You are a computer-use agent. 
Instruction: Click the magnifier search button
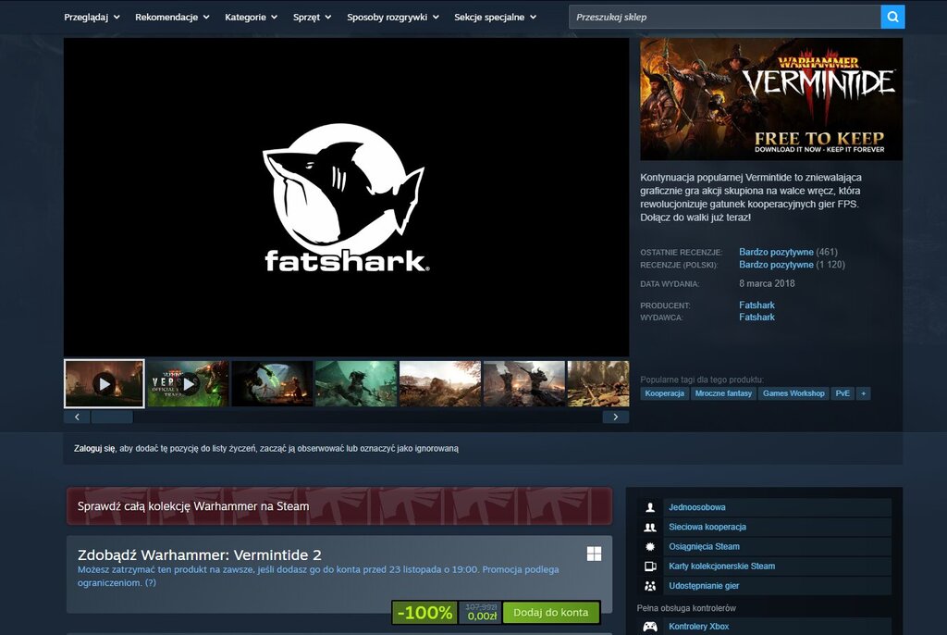892,17
